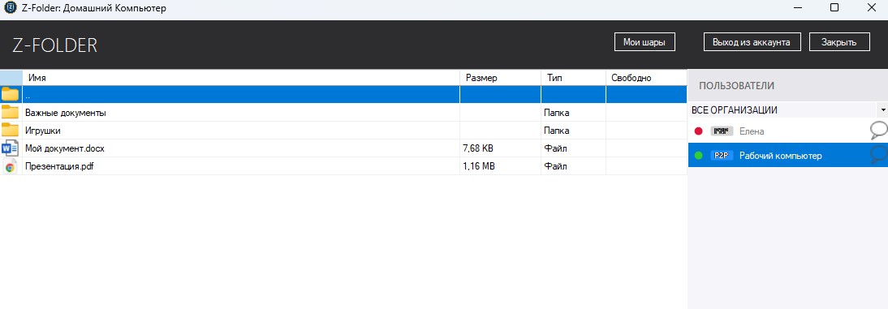888x309 pixels.
Task: Click the Игрушки folder icon
Action: pos(11,130)
